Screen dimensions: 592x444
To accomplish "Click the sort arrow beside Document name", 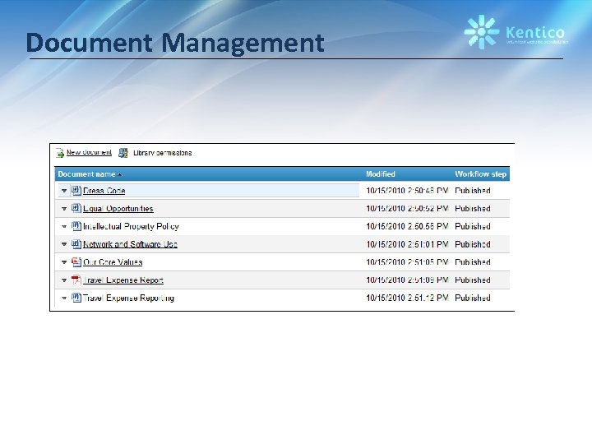I will [120, 174].
